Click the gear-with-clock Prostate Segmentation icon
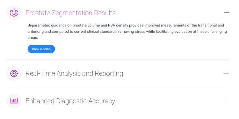239x119 pixels. pyautogui.click(x=14, y=13)
